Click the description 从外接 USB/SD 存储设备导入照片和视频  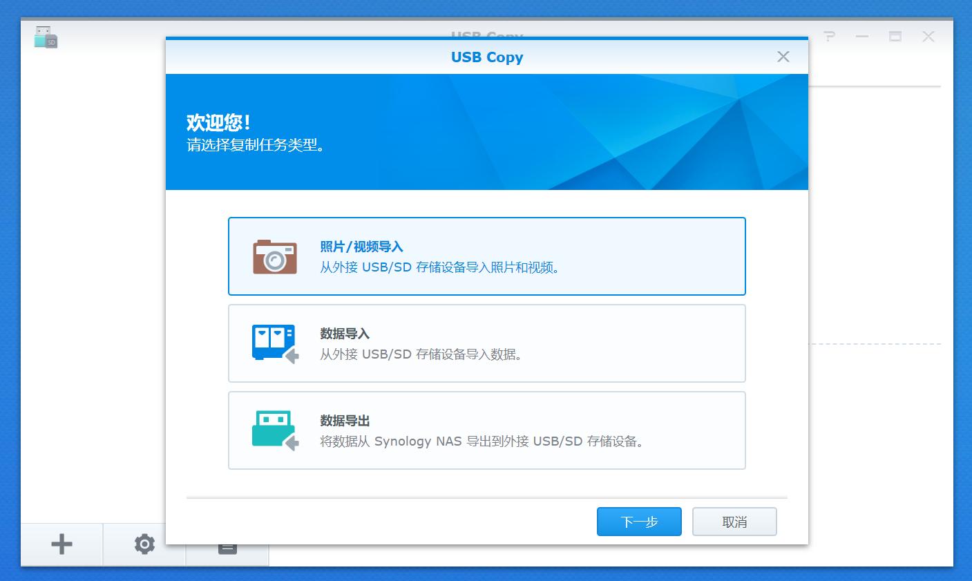point(439,267)
